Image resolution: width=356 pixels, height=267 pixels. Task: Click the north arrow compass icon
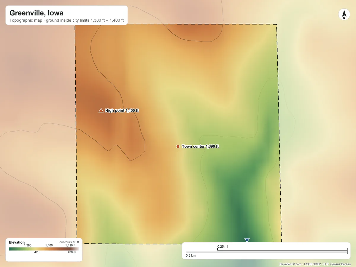pyautogui.click(x=344, y=15)
